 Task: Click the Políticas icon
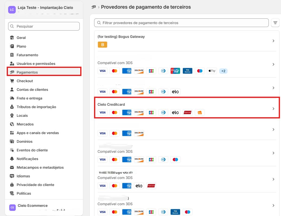[x=12, y=193]
